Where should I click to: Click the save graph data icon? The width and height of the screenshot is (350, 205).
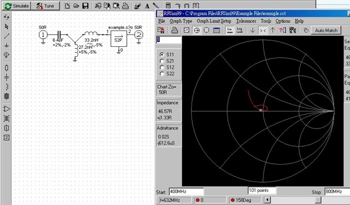coord(161,31)
